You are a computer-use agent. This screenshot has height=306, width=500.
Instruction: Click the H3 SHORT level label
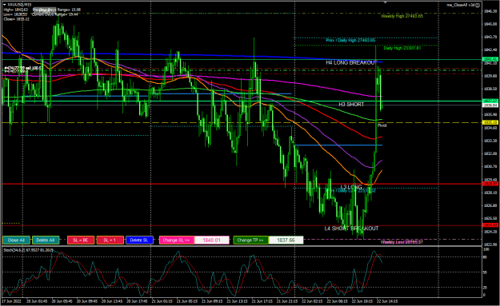(351, 105)
